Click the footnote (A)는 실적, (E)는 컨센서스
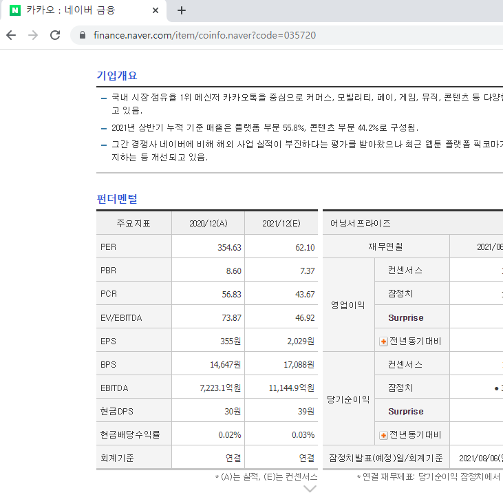The width and height of the screenshot is (503, 495). [266, 477]
